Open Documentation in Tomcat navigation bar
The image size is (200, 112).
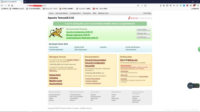62,13
